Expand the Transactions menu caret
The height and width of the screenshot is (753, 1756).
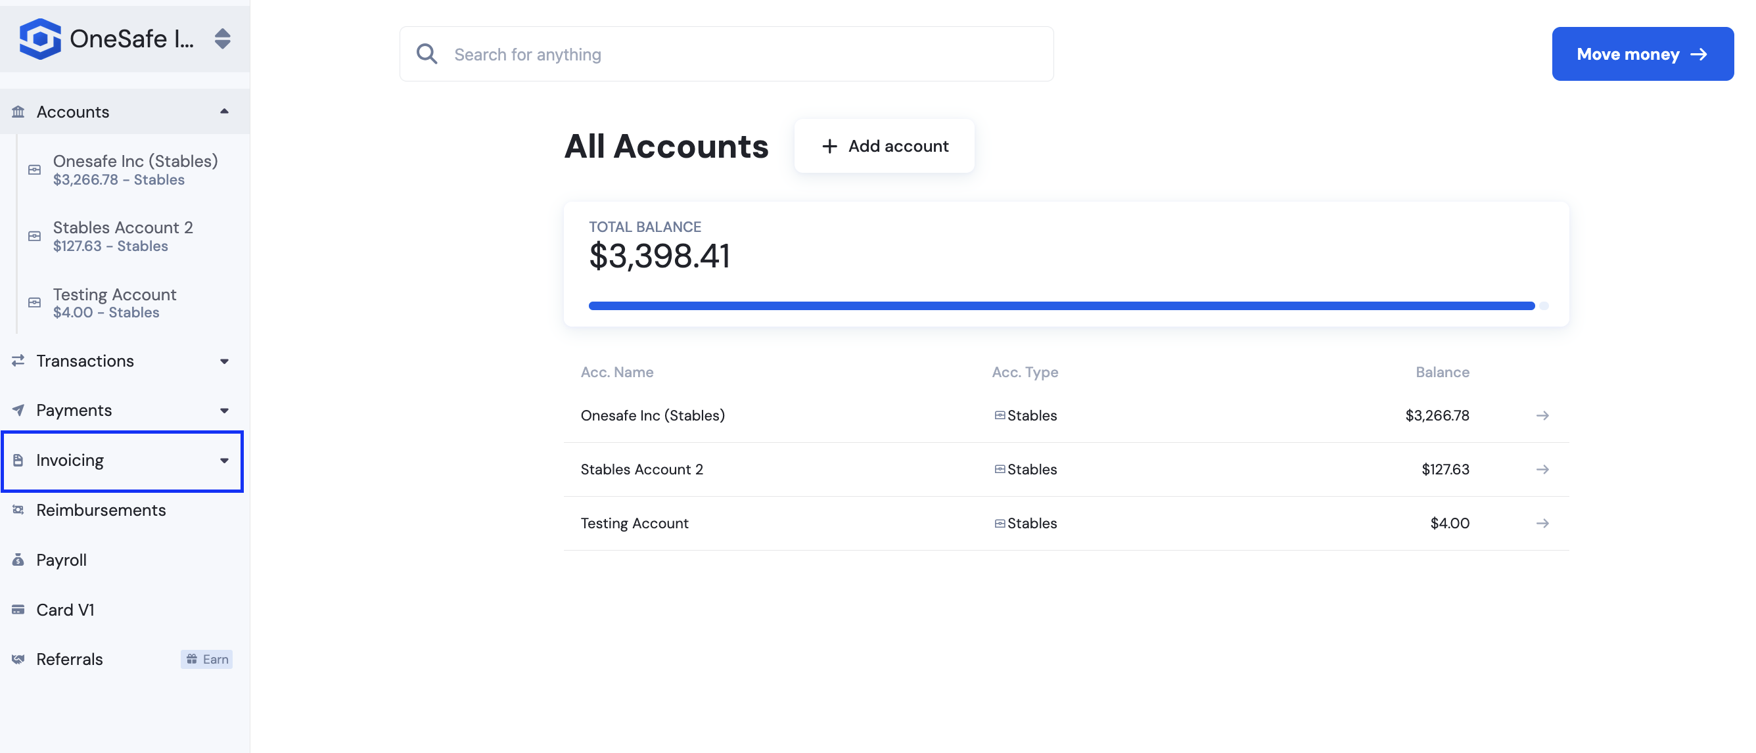(224, 361)
